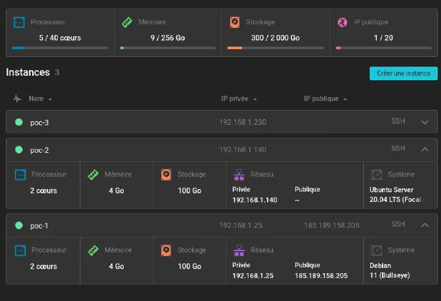Click poc-1 Mémoire RAM icon
441x301 pixels.
click(93, 251)
